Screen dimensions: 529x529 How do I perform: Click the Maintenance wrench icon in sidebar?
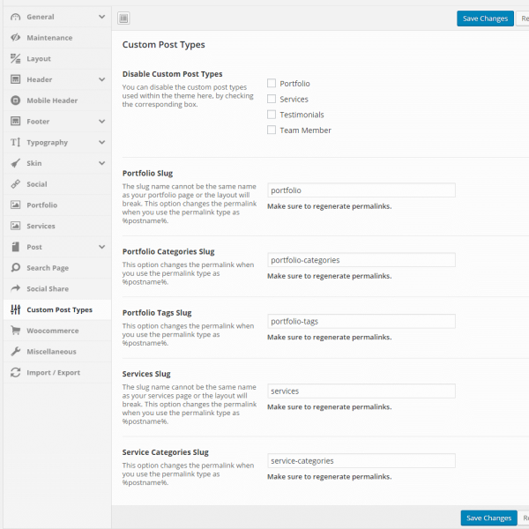(x=16, y=38)
